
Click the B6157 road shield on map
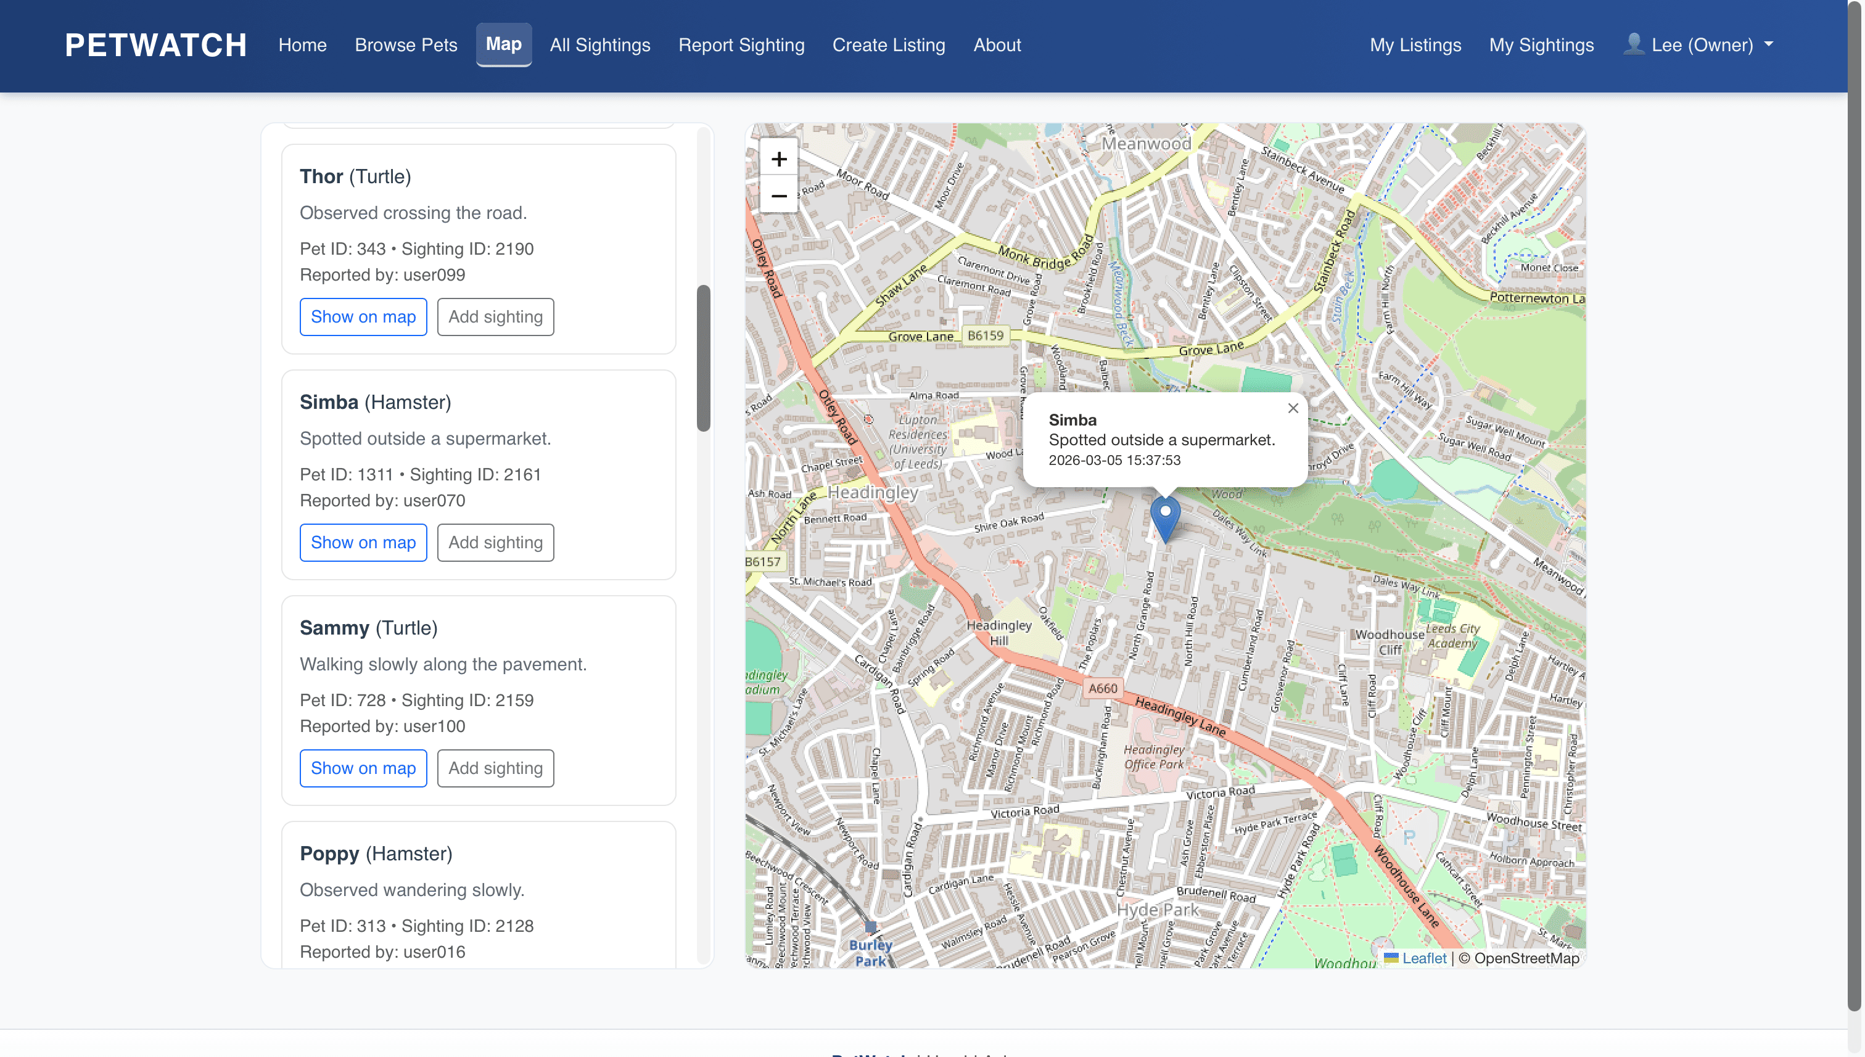click(x=763, y=562)
